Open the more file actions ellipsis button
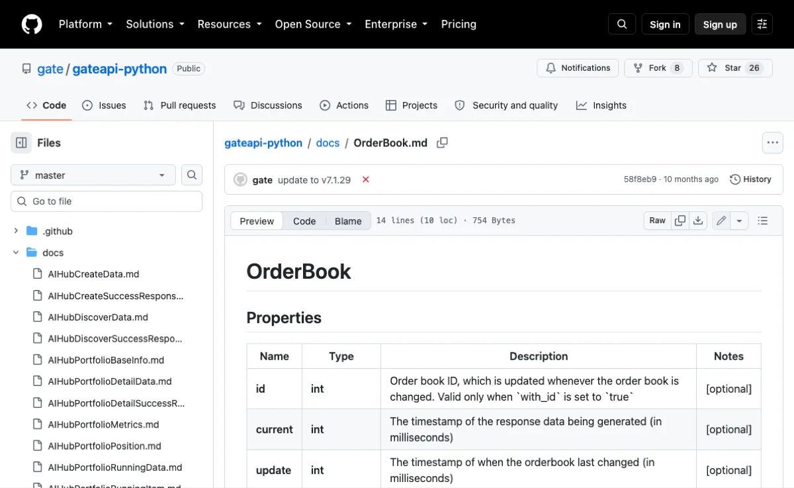Screen dimensions: 794x488 tap(772, 142)
